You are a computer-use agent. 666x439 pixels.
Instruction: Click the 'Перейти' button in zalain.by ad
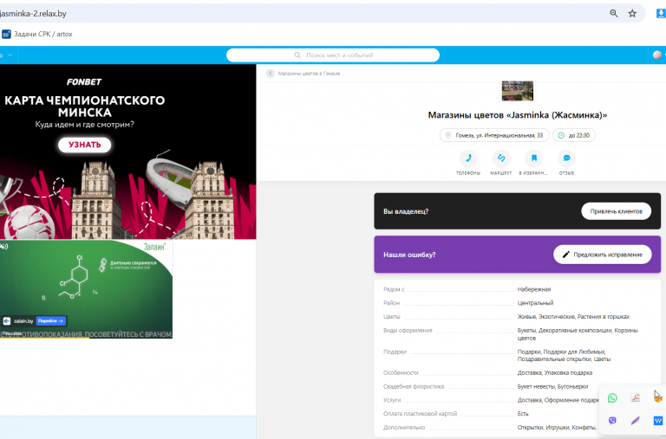51,321
